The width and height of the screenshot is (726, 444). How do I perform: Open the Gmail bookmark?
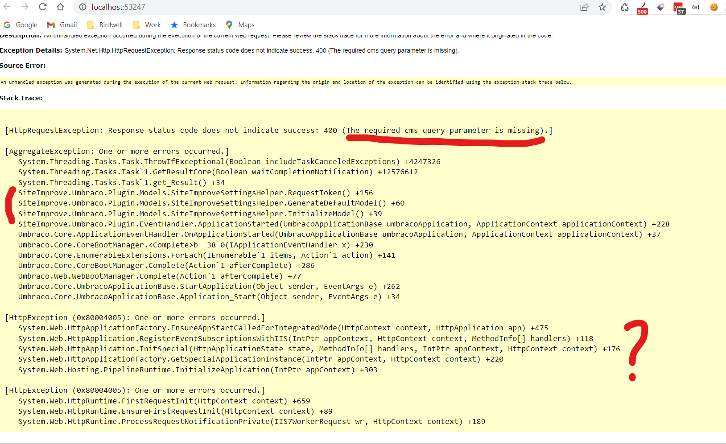[62, 25]
